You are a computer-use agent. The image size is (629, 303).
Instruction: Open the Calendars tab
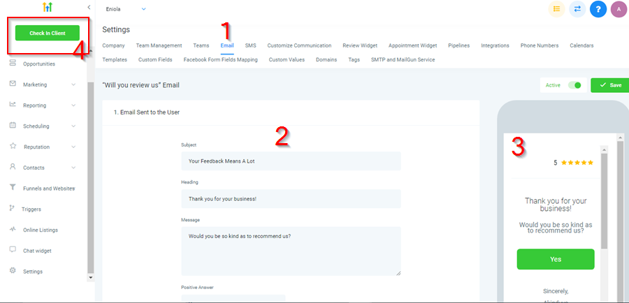point(581,45)
